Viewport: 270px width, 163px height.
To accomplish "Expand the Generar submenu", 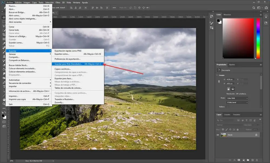I will [x=29, y=54].
